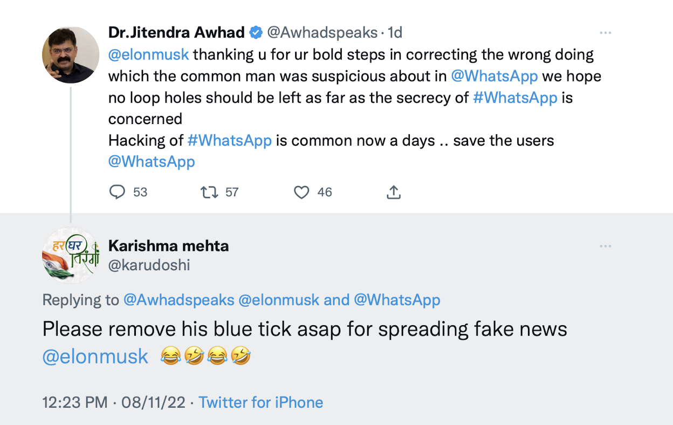Click the @Awhadspeaks handle in tweet header
This screenshot has width=673, height=425.
coord(322,32)
